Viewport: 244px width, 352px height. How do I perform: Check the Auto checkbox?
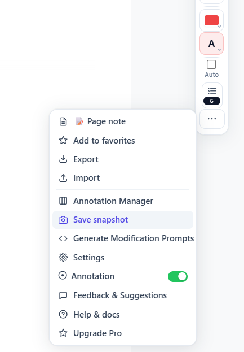coord(211,64)
